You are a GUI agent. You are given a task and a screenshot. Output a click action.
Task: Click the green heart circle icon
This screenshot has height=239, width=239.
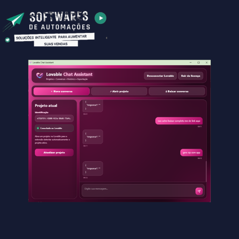coord(8,40)
